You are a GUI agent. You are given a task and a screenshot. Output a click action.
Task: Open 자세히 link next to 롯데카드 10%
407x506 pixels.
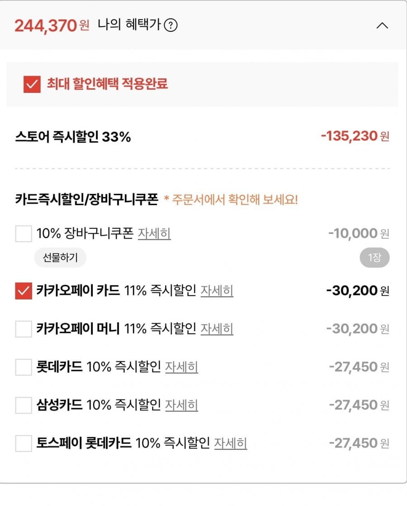[x=181, y=367]
